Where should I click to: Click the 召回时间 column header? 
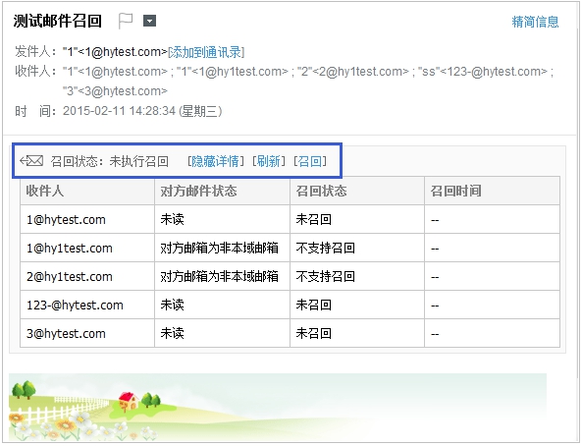click(492, 191)
